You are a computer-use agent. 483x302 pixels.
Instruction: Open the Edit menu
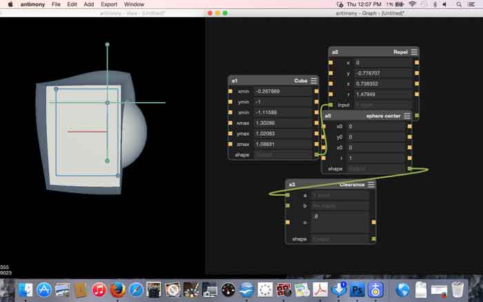[72, 4]
